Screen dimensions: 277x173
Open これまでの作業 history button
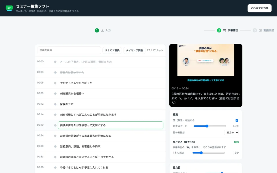(x=259, y=8)
